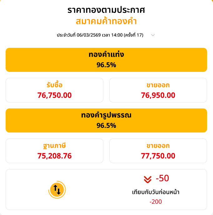Click the 96.5% text under ทองคำรูปพรรณ
This screenshot has width=213, height=215.
106,125
